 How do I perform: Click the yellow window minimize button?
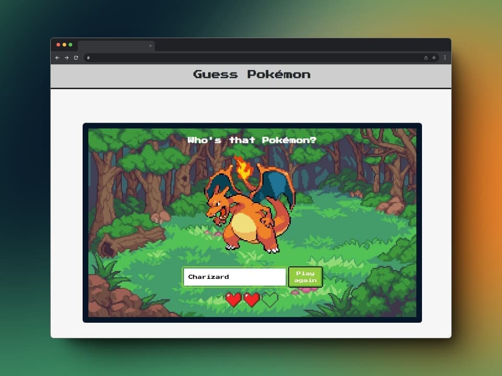pos(64,45)
